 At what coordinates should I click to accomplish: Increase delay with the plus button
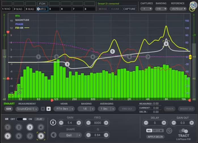click(164, 123)
